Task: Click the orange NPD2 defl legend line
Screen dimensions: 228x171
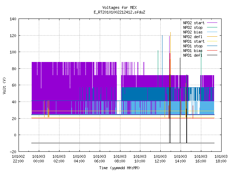Action: coord(212,36)
